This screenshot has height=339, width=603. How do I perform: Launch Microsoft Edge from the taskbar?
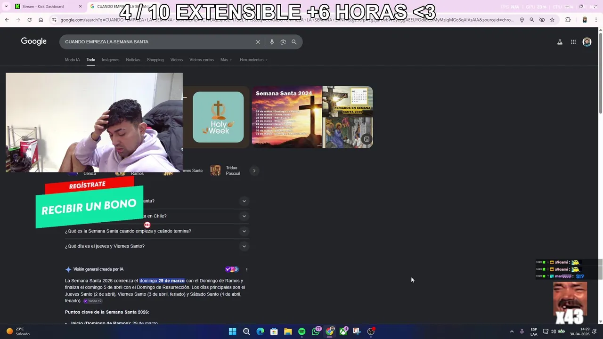pyautogui.click(x=260, y=331)
